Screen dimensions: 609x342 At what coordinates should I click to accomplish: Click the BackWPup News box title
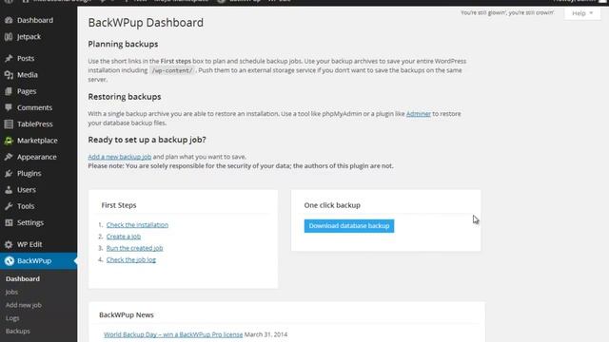(x=127, y=314)
